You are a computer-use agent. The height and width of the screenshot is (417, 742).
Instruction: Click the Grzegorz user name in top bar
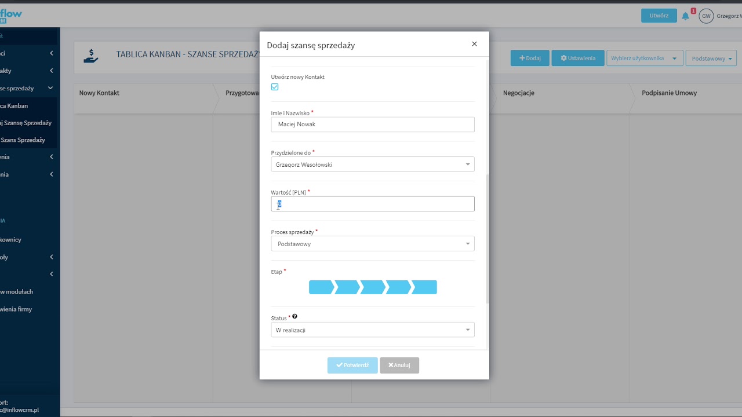[x=729, y=16]
